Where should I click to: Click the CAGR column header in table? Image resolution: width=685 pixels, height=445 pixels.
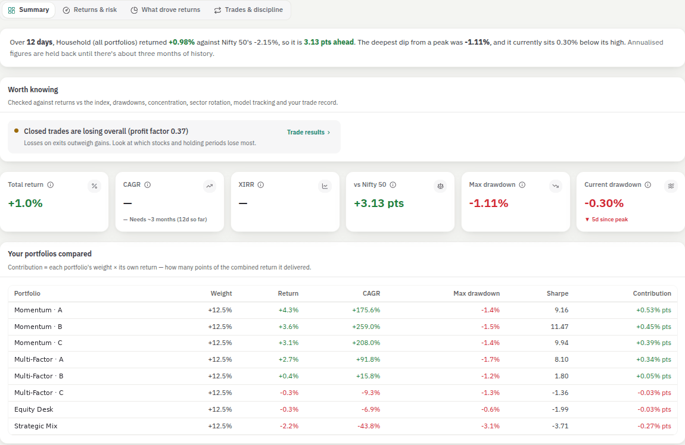click(x=371, y=294)
